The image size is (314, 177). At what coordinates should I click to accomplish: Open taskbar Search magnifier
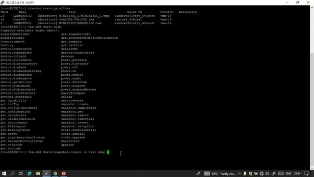[12, 174]
